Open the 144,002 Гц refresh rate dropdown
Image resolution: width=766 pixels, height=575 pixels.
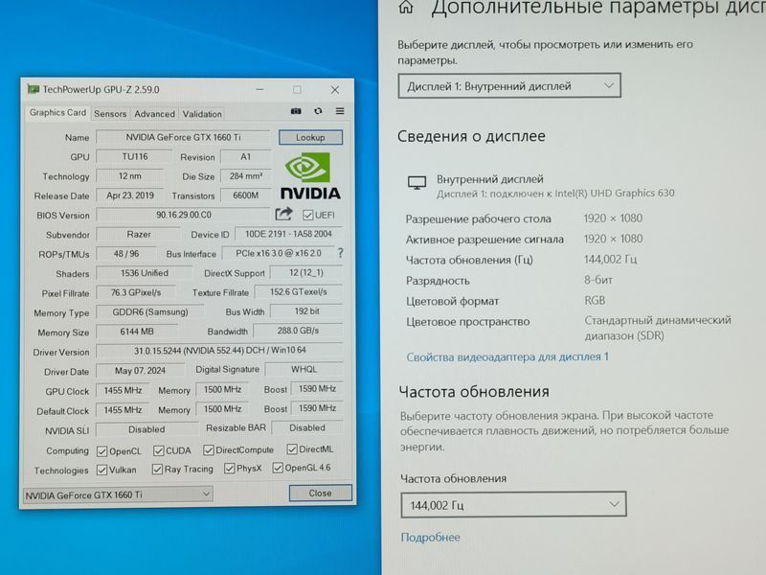click(513, 505)
